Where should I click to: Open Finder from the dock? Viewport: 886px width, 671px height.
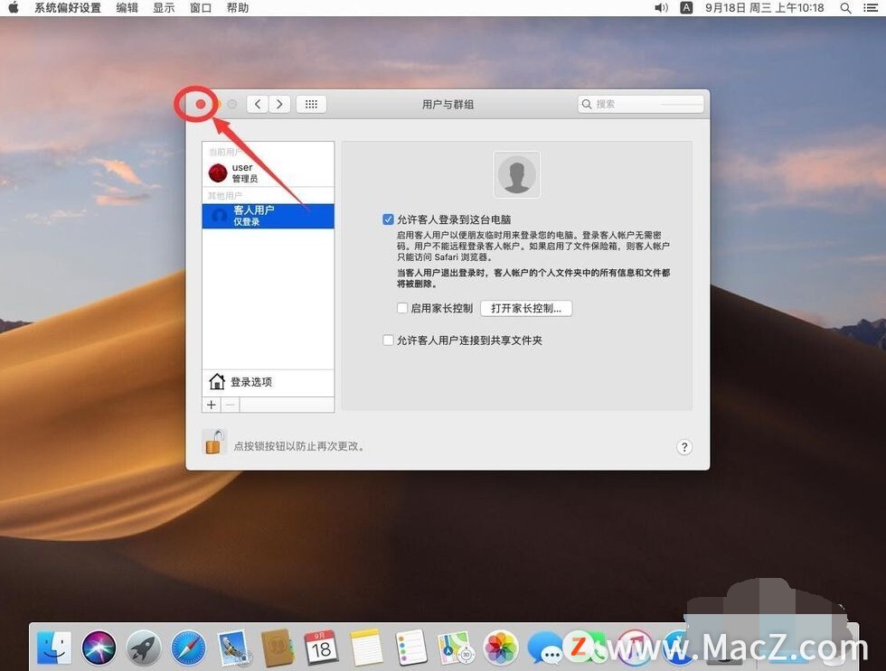[x=54, y=648]
